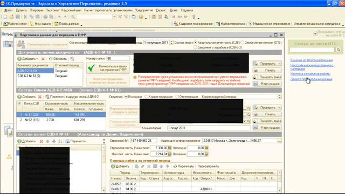The image size is (345, 194).
Task: Open calculator for Накопит. часть Уплачено field
Action: pyautogui.click(x=206, y=154)
